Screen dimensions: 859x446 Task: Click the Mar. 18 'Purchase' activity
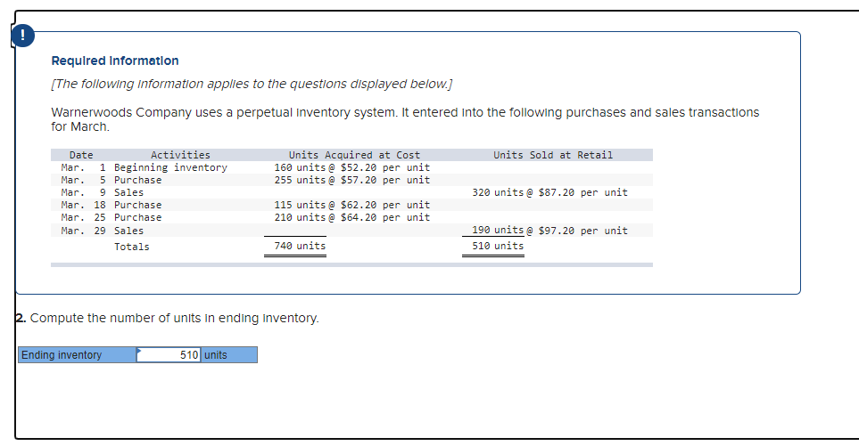(137, 205)
